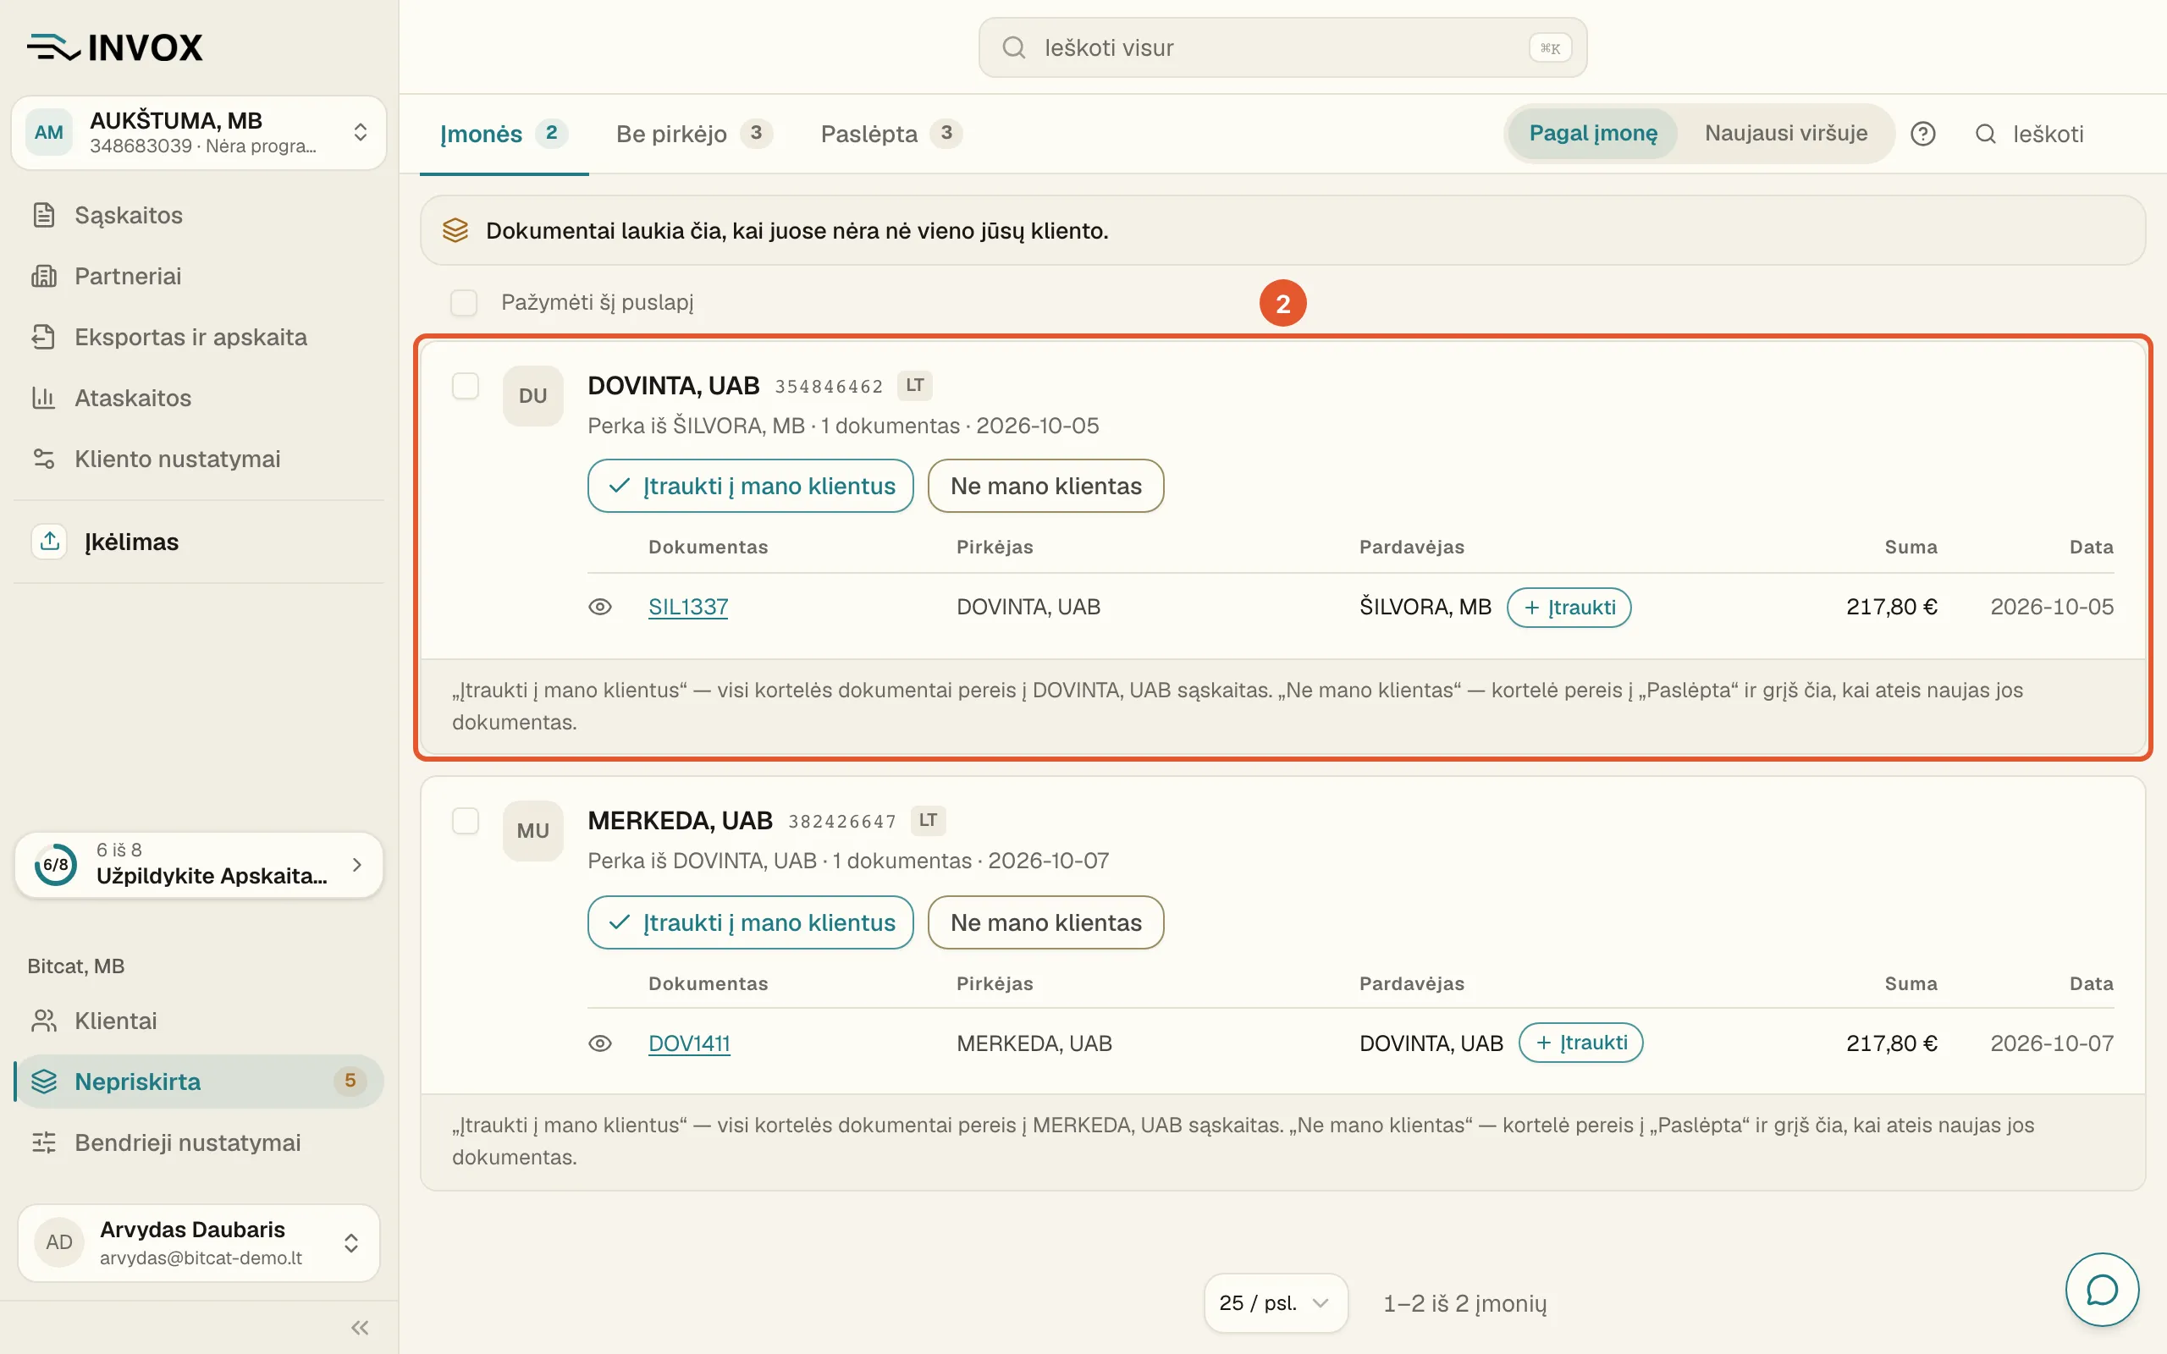This screenshot has width=2167, height=1354.
Task: Mark MERKEDA, UAB as Ne mano klientas
Action: tap(1046, 922)
